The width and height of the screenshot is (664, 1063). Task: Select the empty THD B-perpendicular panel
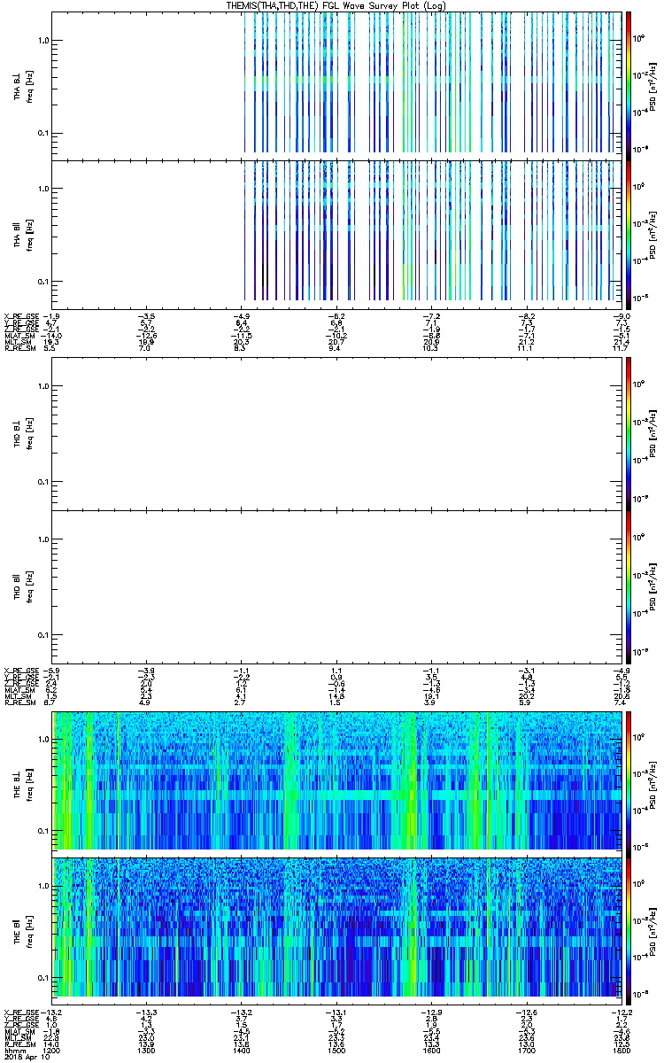337,433
